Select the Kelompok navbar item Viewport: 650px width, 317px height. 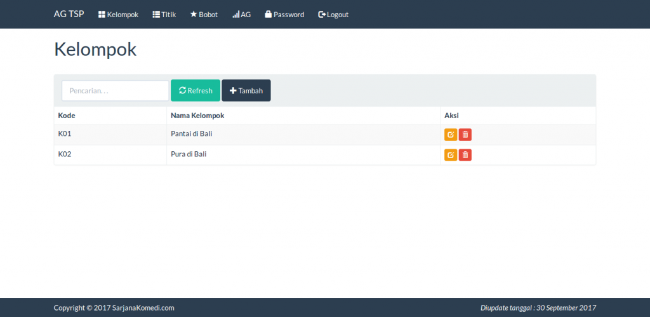click(x=118, y=15)
